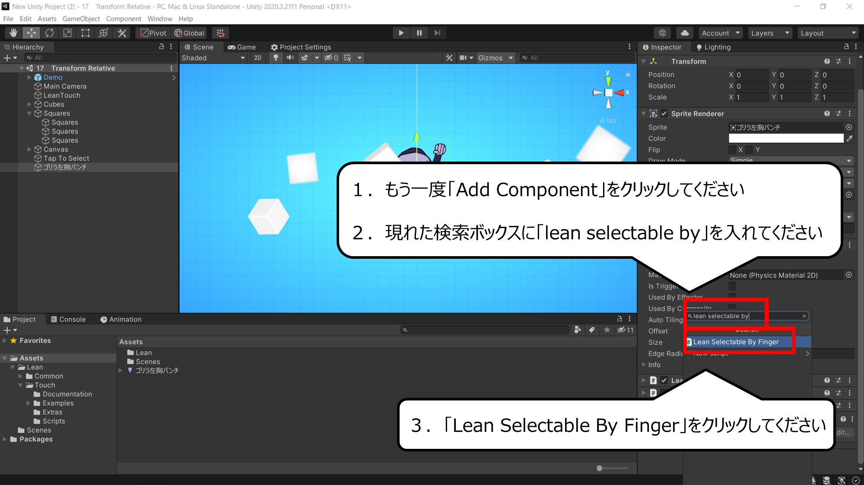Open the Component menu

click(124, 19)
